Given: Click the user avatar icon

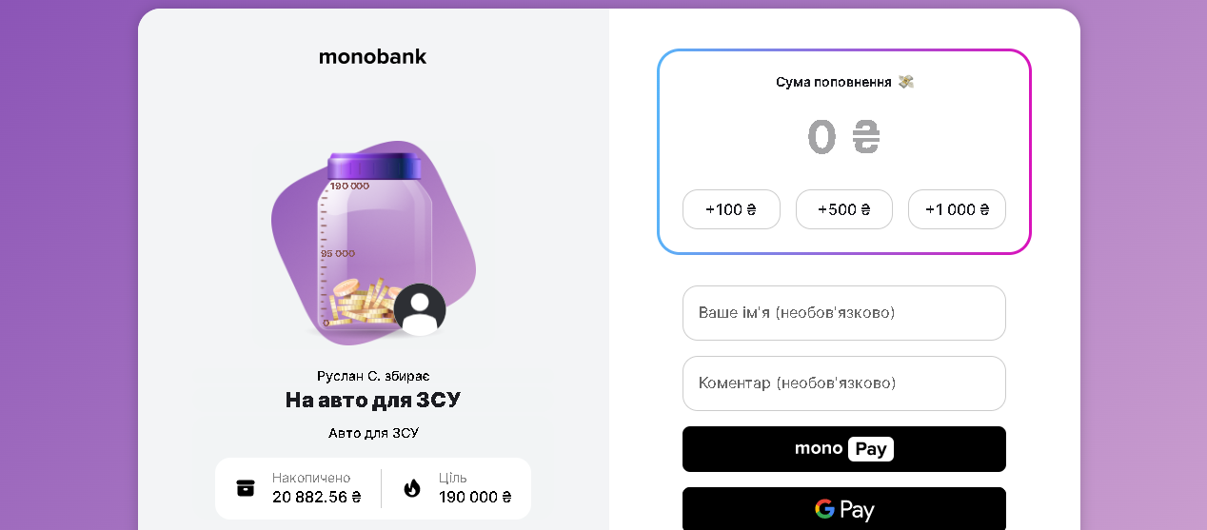Looking at the screenshot, I should (x=420, y=309).
